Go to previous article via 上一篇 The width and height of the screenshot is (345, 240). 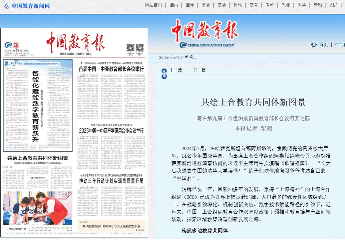tap(176, 70)
